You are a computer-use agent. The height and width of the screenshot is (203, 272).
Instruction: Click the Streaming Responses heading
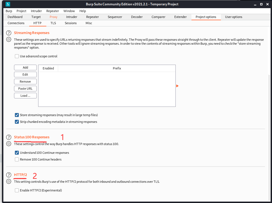click(x=32, y=33)
